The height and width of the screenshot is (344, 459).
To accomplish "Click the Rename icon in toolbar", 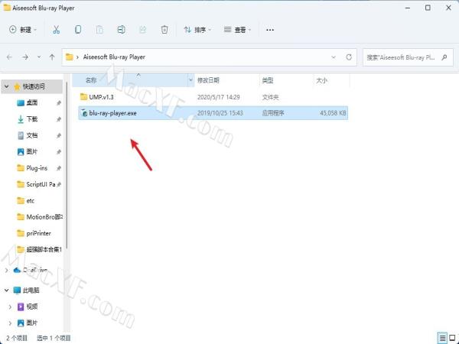I will (x=121, y=30).
